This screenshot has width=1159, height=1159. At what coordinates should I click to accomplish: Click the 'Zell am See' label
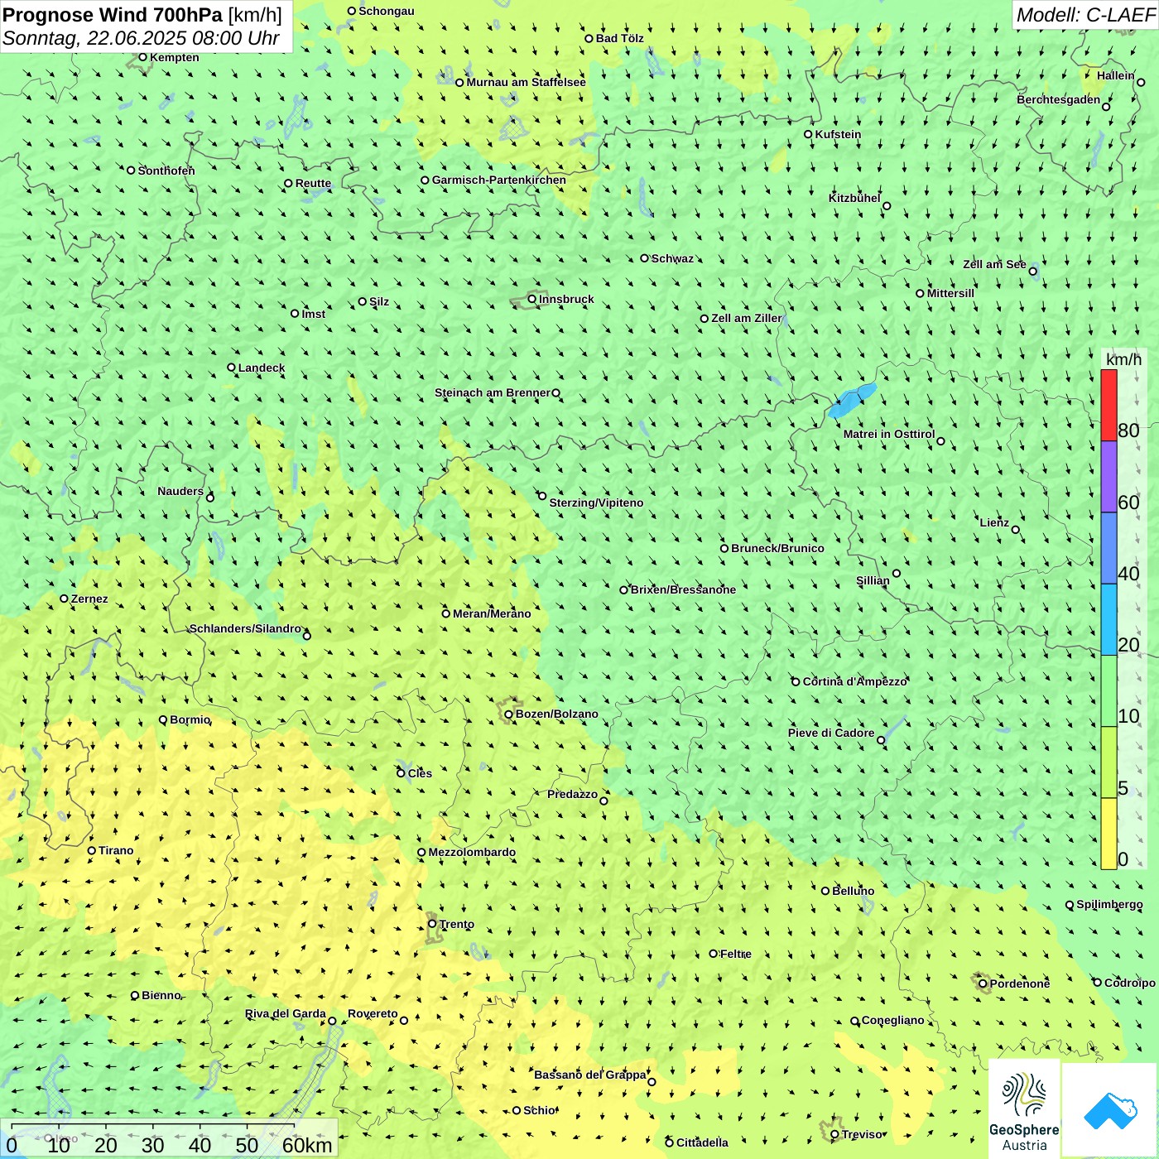(x=994, y=264)
